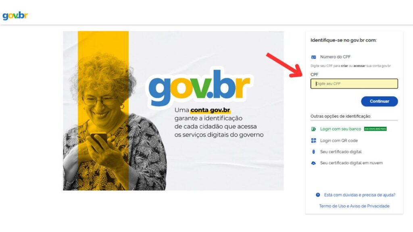Click the 'Outras opções de identificação' heading
Image resolution: width=413 pixels, height=232 pixels.
pyautogui.click(x=341, y=116)
